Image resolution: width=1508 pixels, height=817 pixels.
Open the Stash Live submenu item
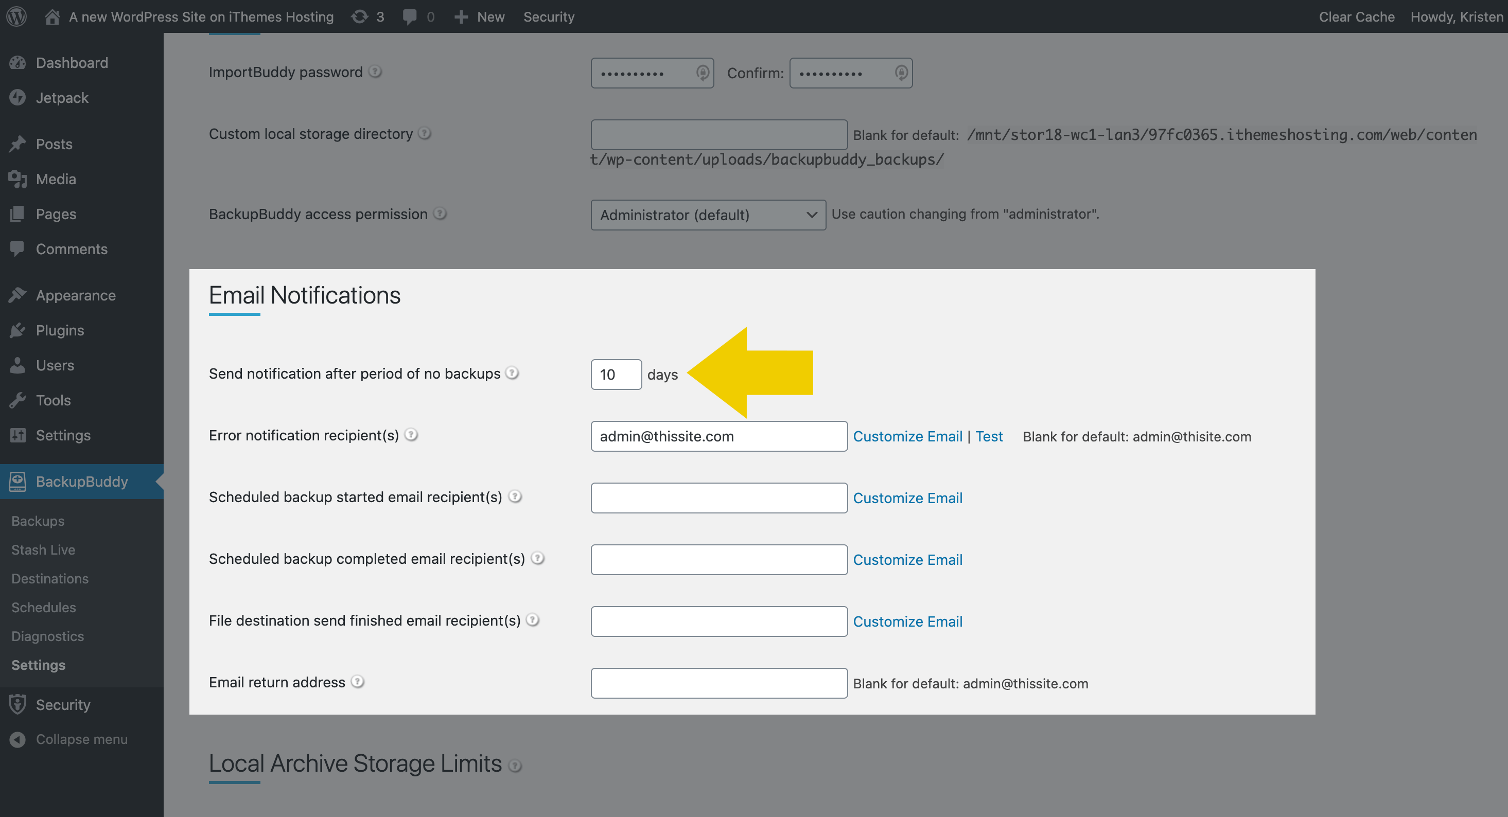[43, 549]
